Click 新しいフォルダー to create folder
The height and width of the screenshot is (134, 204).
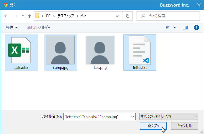click(x=39, y=28)
